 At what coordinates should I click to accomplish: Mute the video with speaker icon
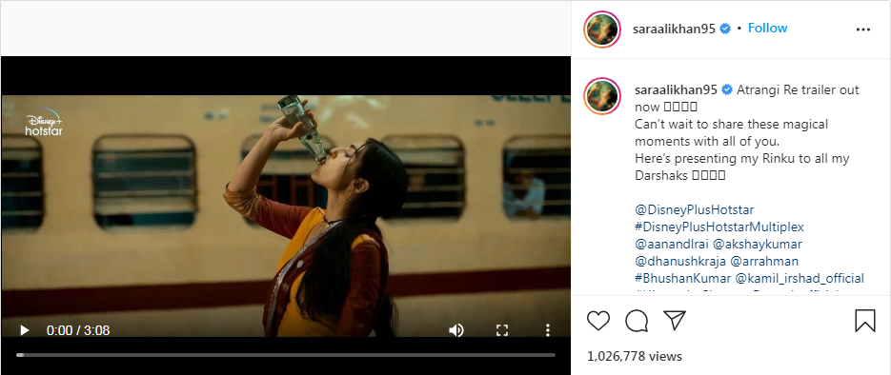(x=456, y=330)
